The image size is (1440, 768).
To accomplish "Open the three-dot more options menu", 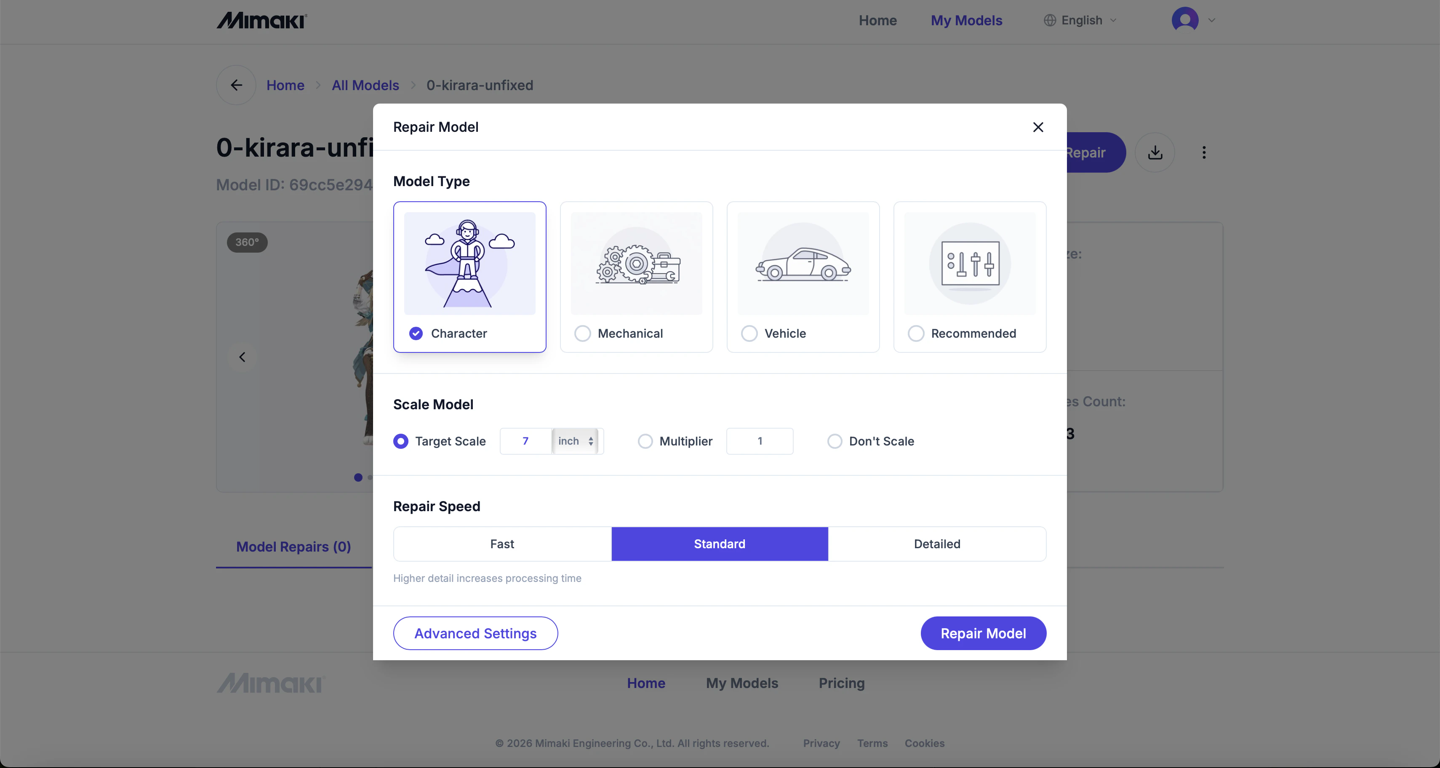I will [1203, 152].
